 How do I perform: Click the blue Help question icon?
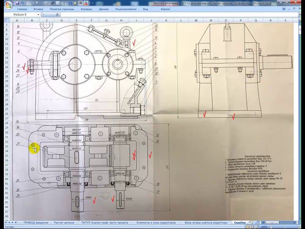[x=284, y=9]
